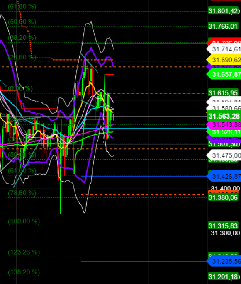Screen dimensions: 241x284
Task: Click the (23,60 %) Fibonacci label
Action: 22,57
